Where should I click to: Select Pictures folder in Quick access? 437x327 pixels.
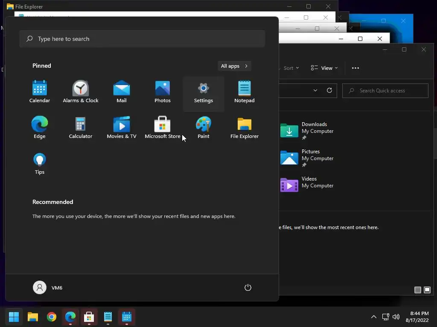click(307, 158)
